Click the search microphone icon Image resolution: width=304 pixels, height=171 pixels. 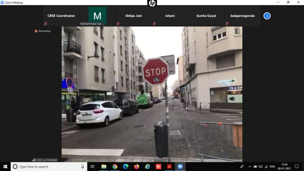[83, 167]
